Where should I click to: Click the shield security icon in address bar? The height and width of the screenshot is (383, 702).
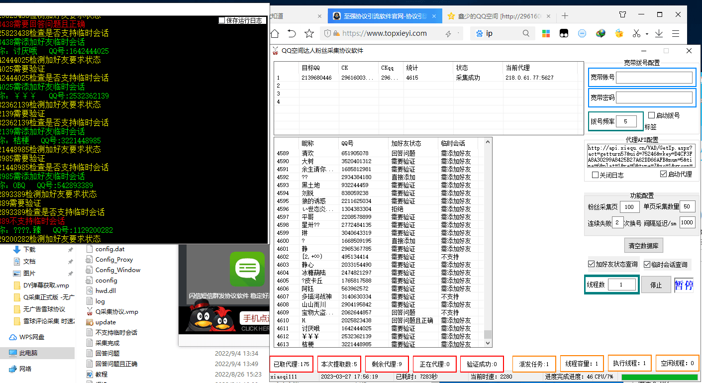click(x=327, y=34)
